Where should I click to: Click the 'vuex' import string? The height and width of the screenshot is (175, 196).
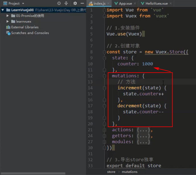coord(161,16)
